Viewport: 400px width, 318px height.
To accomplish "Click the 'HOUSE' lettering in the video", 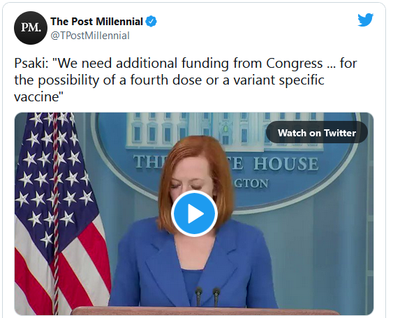I will point(286,164).
